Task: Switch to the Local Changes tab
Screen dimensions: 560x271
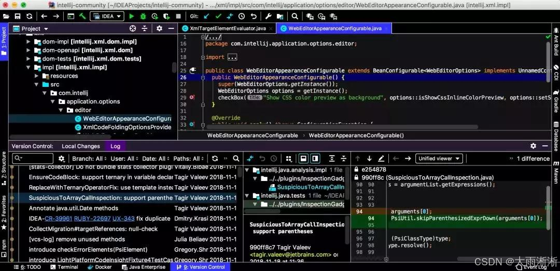Action: (81, 146)
